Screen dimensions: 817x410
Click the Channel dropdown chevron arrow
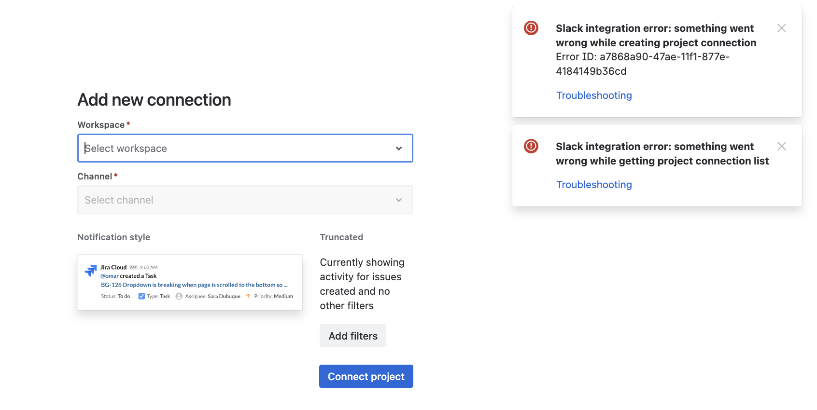click(x=399, y=200)
